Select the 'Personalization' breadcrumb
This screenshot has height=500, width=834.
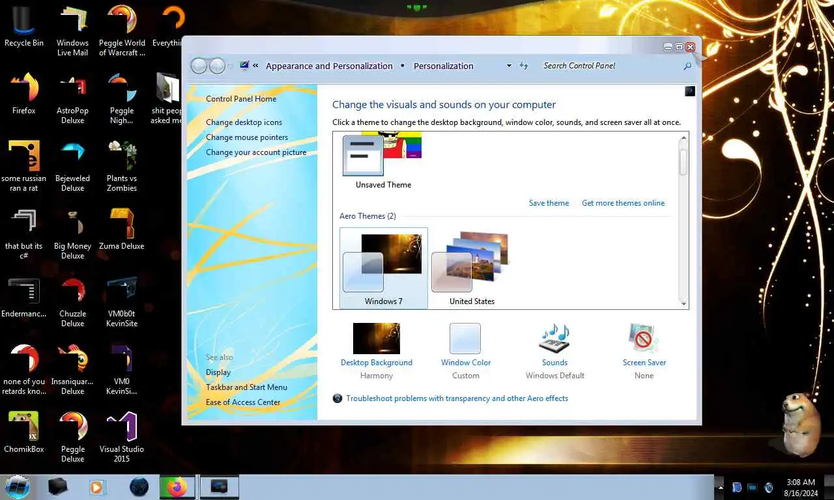coord(444,66)
